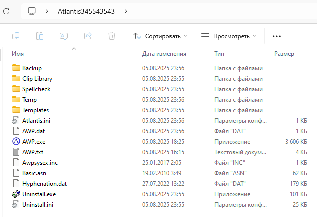This screenshot has height=217, width=317.
Task: Select the Spellcheck folder name
Action: pos(36,89)
